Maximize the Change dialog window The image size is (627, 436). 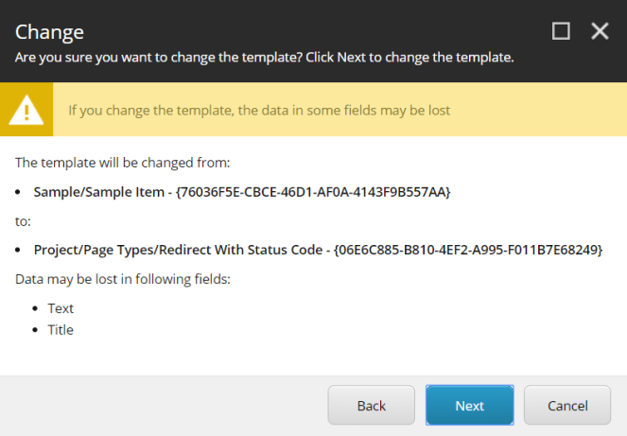tap(561, 31)
